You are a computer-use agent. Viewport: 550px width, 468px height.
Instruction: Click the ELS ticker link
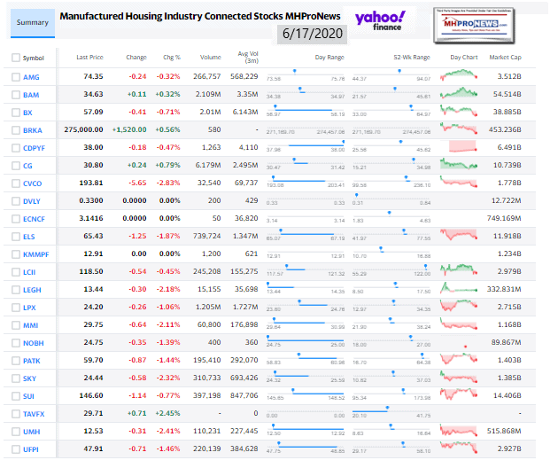(31, 236)
